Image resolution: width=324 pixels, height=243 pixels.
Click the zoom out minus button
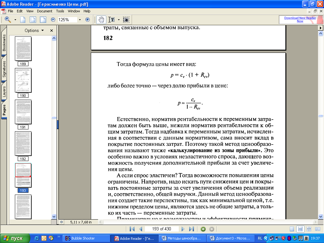[53, 20]
